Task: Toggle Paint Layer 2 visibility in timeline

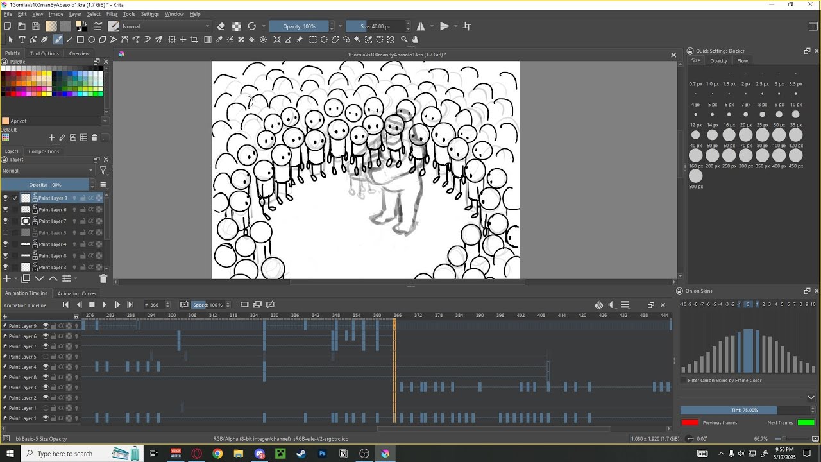Action: tap(46, 398)
